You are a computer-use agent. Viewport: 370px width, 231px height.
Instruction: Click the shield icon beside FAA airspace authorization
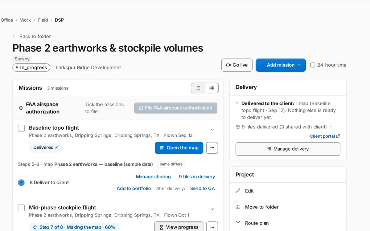[x=21, y=108]
